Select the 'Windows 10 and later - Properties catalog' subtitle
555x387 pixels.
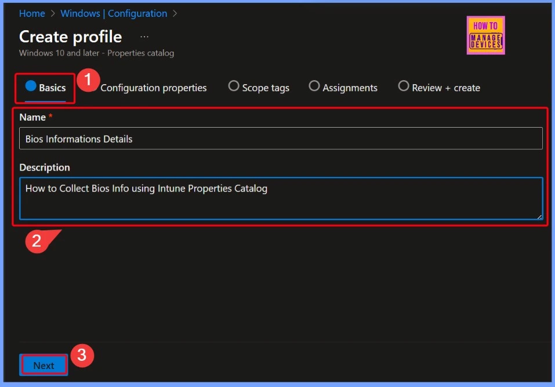(x=96, y=53)
